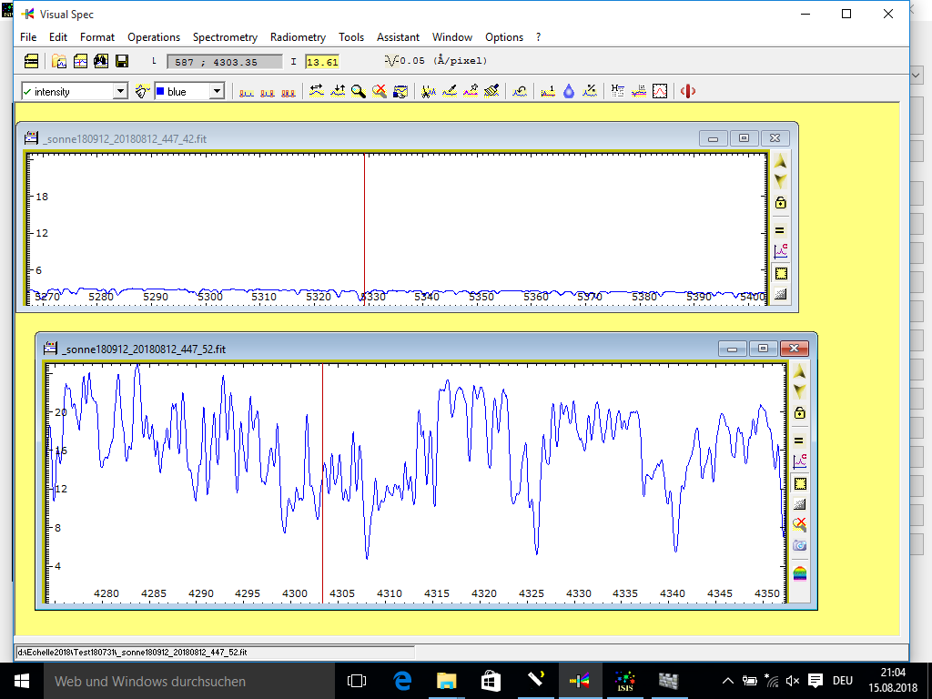Toggle the padlock in 447_42 spectrum window

pyautogui.click(x=780, y=203)
